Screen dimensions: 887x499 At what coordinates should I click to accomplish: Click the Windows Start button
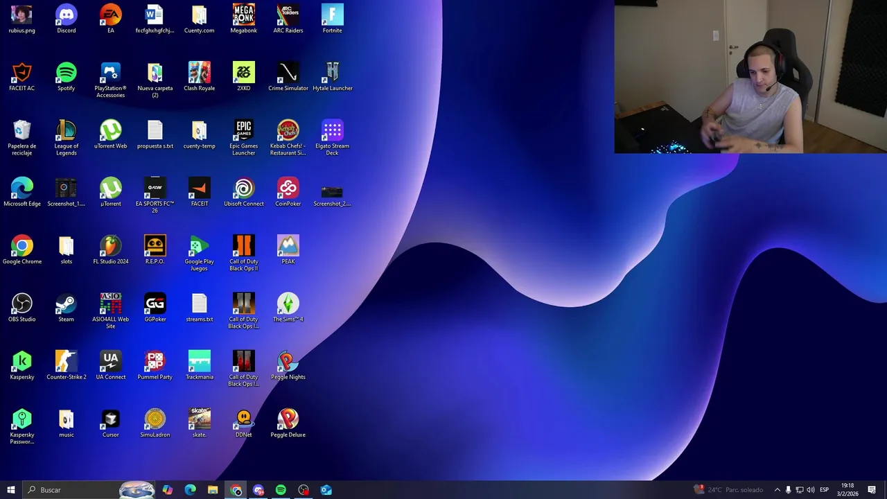(x=10, y=490)
